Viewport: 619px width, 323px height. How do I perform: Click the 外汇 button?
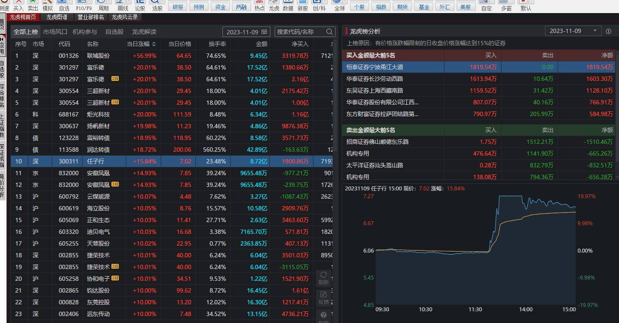444,7
